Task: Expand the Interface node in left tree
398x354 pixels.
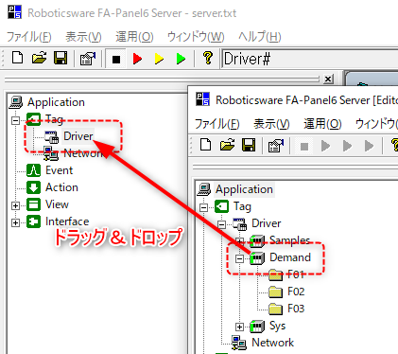Action: pos(15,222)
